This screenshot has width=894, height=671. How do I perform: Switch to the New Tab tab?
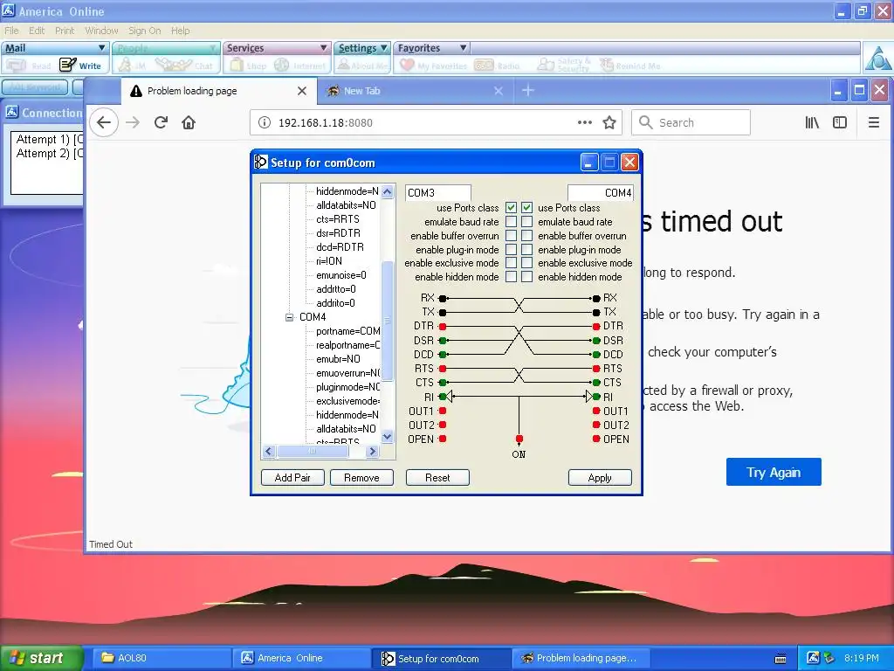(x=415, y=91)
